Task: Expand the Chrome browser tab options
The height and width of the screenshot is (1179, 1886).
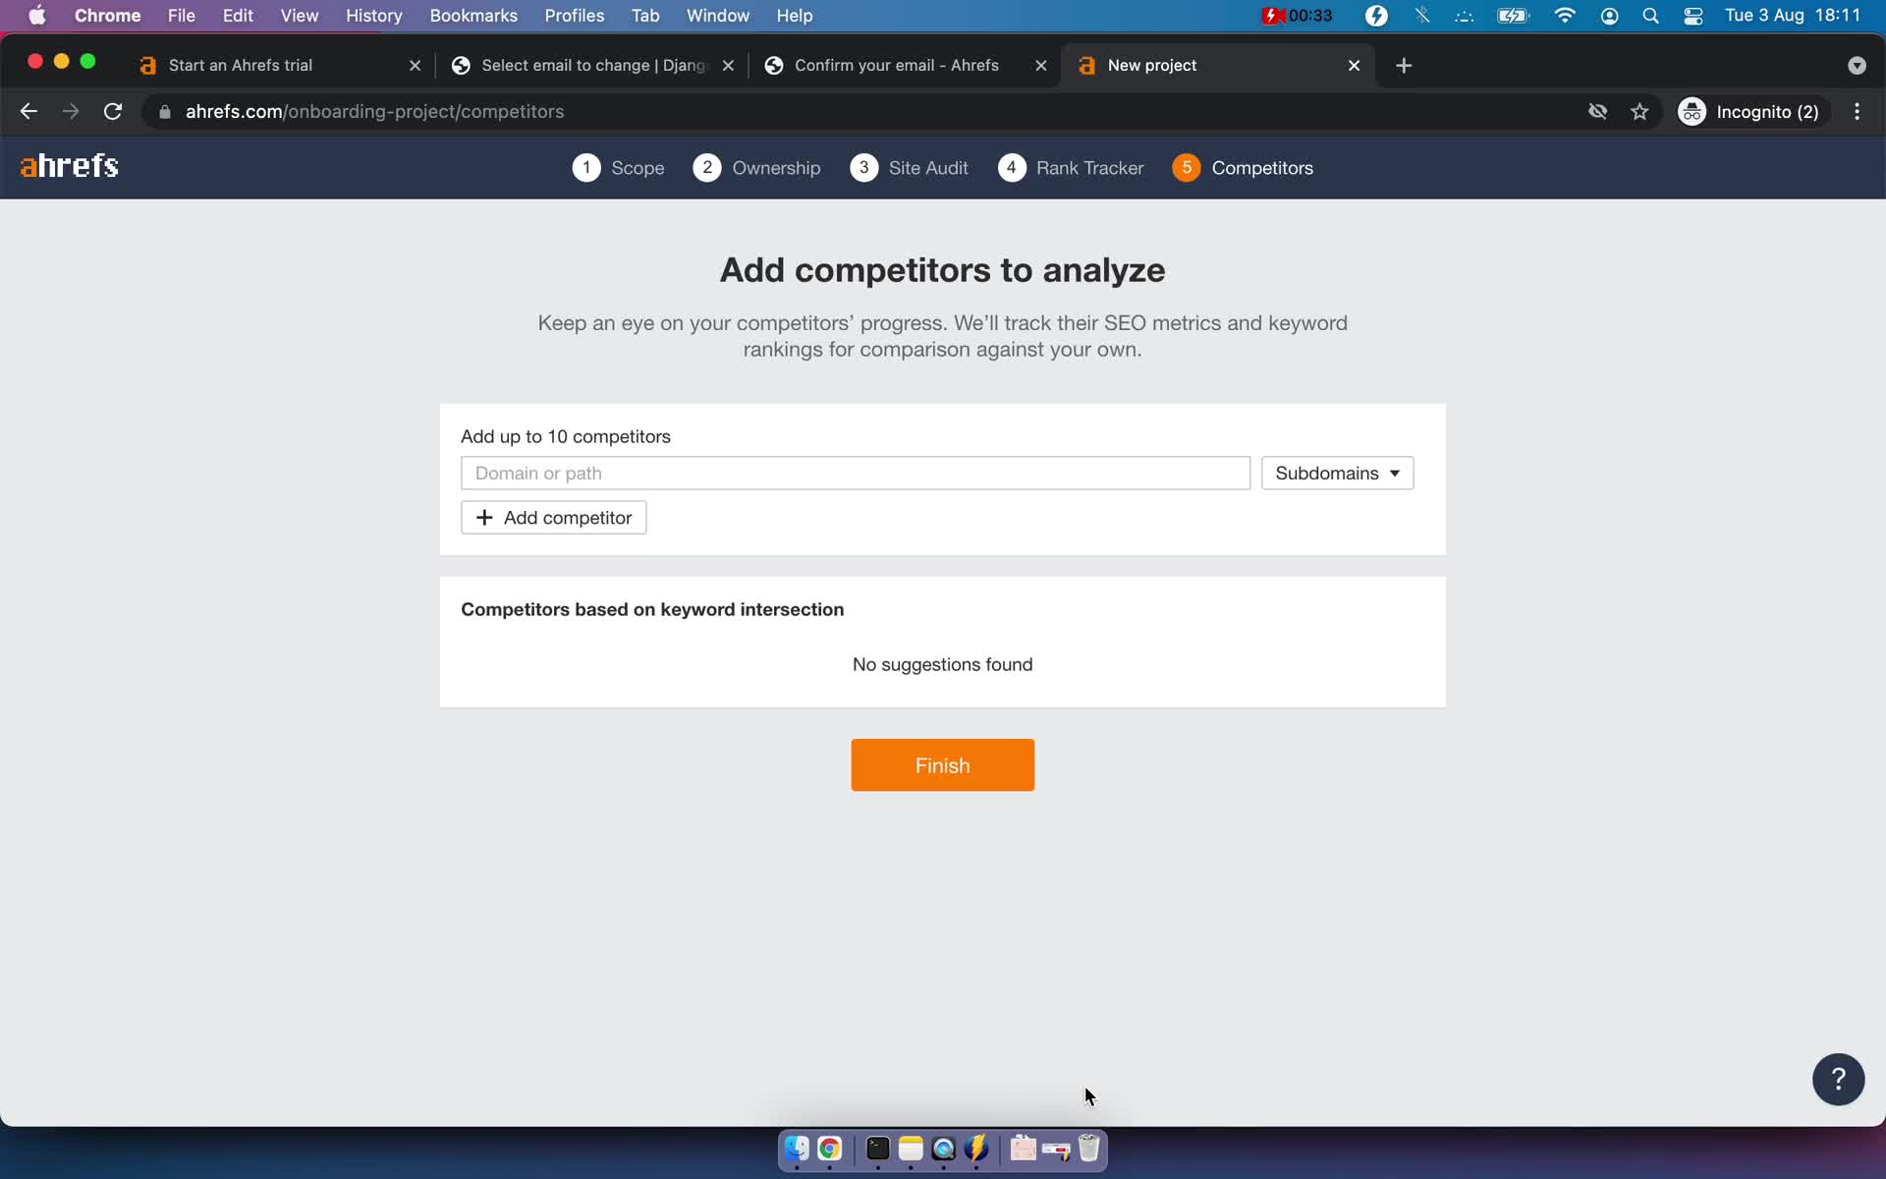Action: (1858, 65)
